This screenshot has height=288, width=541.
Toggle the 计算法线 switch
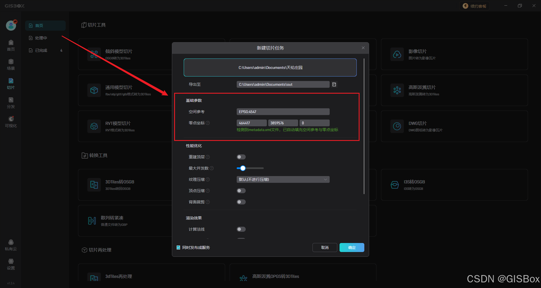pyautogui.click(x=241, y=229)
